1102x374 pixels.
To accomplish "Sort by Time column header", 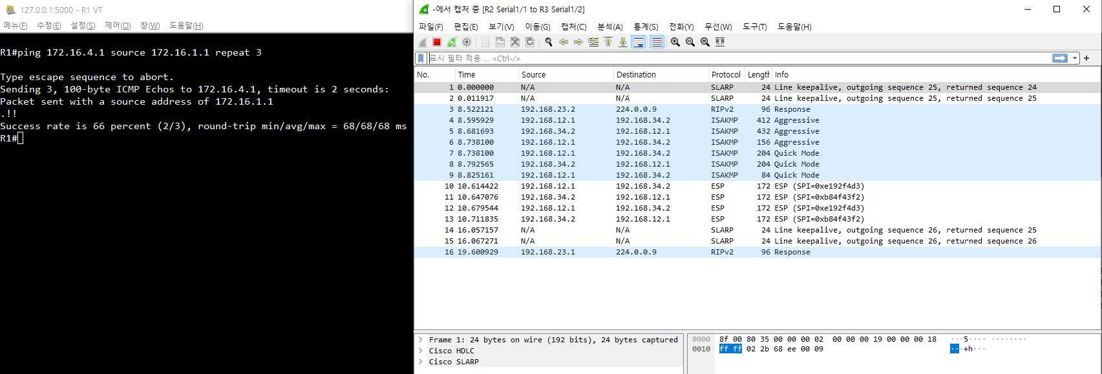I will (486, 75).
